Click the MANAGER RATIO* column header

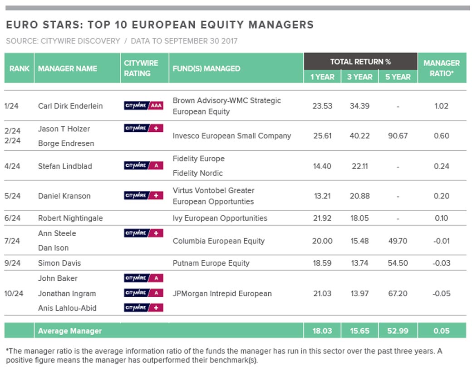click(x=442, y=68)
